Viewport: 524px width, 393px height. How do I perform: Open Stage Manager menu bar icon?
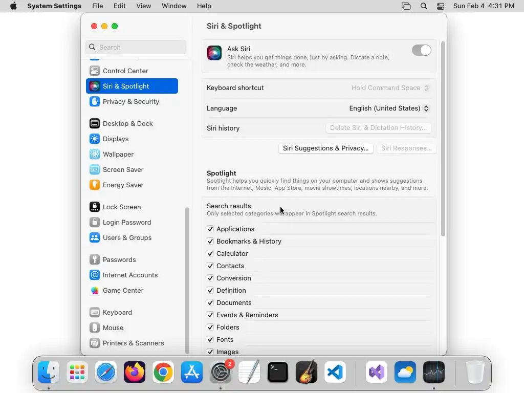(x=406, y=6)
